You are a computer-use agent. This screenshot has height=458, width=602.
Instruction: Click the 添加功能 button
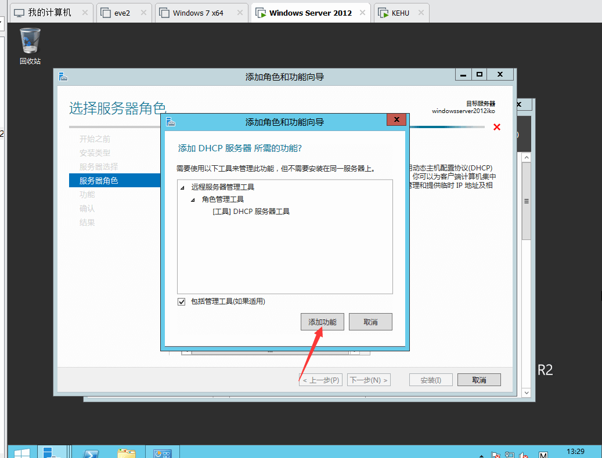coord(322,322)
